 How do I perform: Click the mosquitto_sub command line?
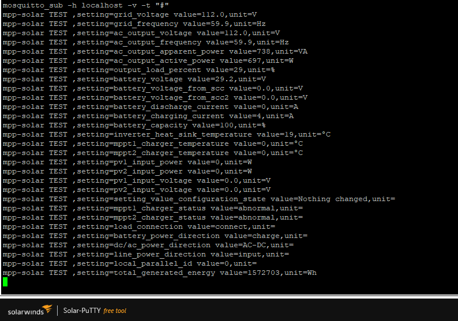click(85, 5)
